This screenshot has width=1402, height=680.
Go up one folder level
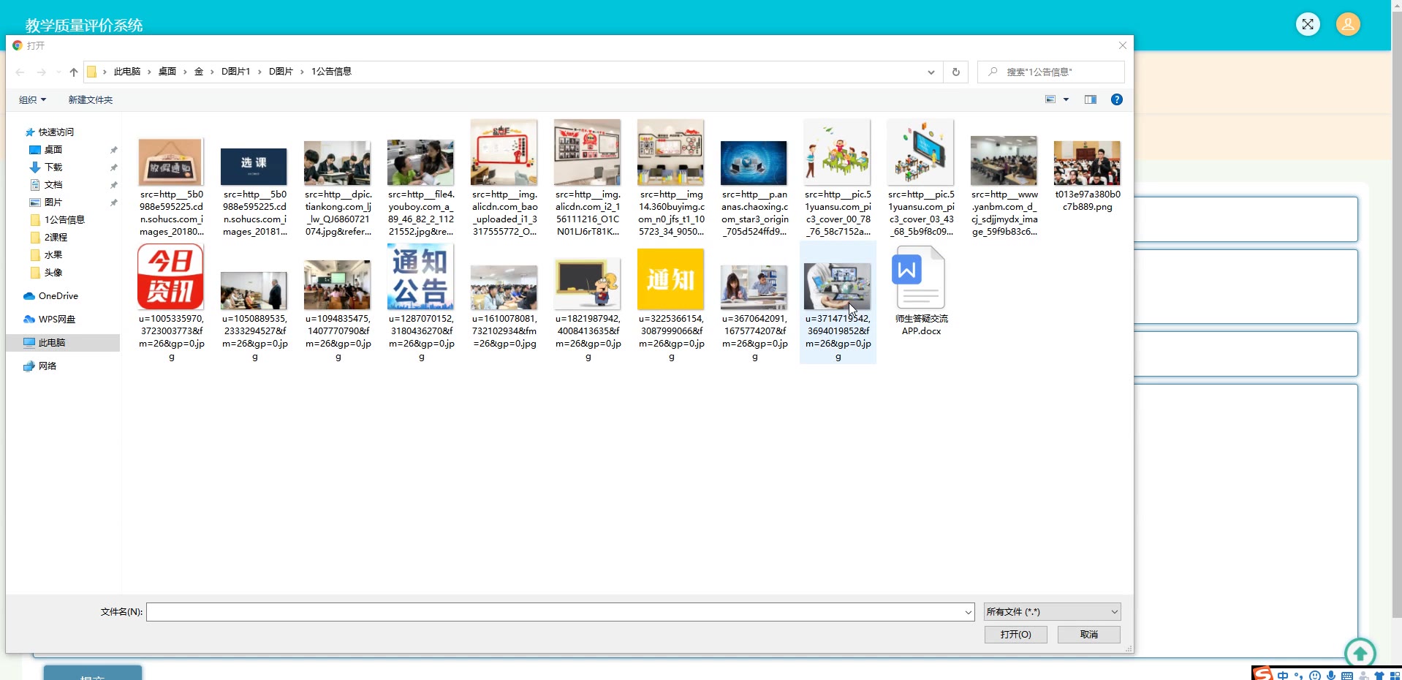tap(73, 72)
